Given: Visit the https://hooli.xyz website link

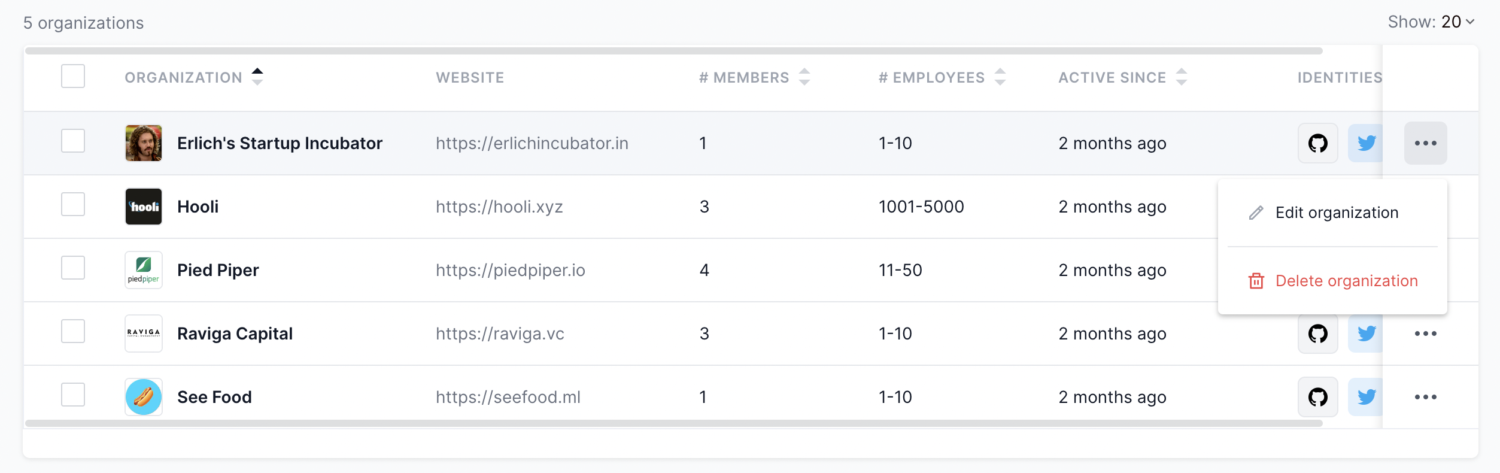Looking at the screenshot, I should coord(499,207).
